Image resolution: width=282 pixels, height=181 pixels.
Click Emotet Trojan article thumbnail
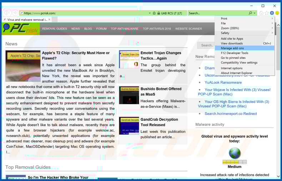(x=129, y=59)
